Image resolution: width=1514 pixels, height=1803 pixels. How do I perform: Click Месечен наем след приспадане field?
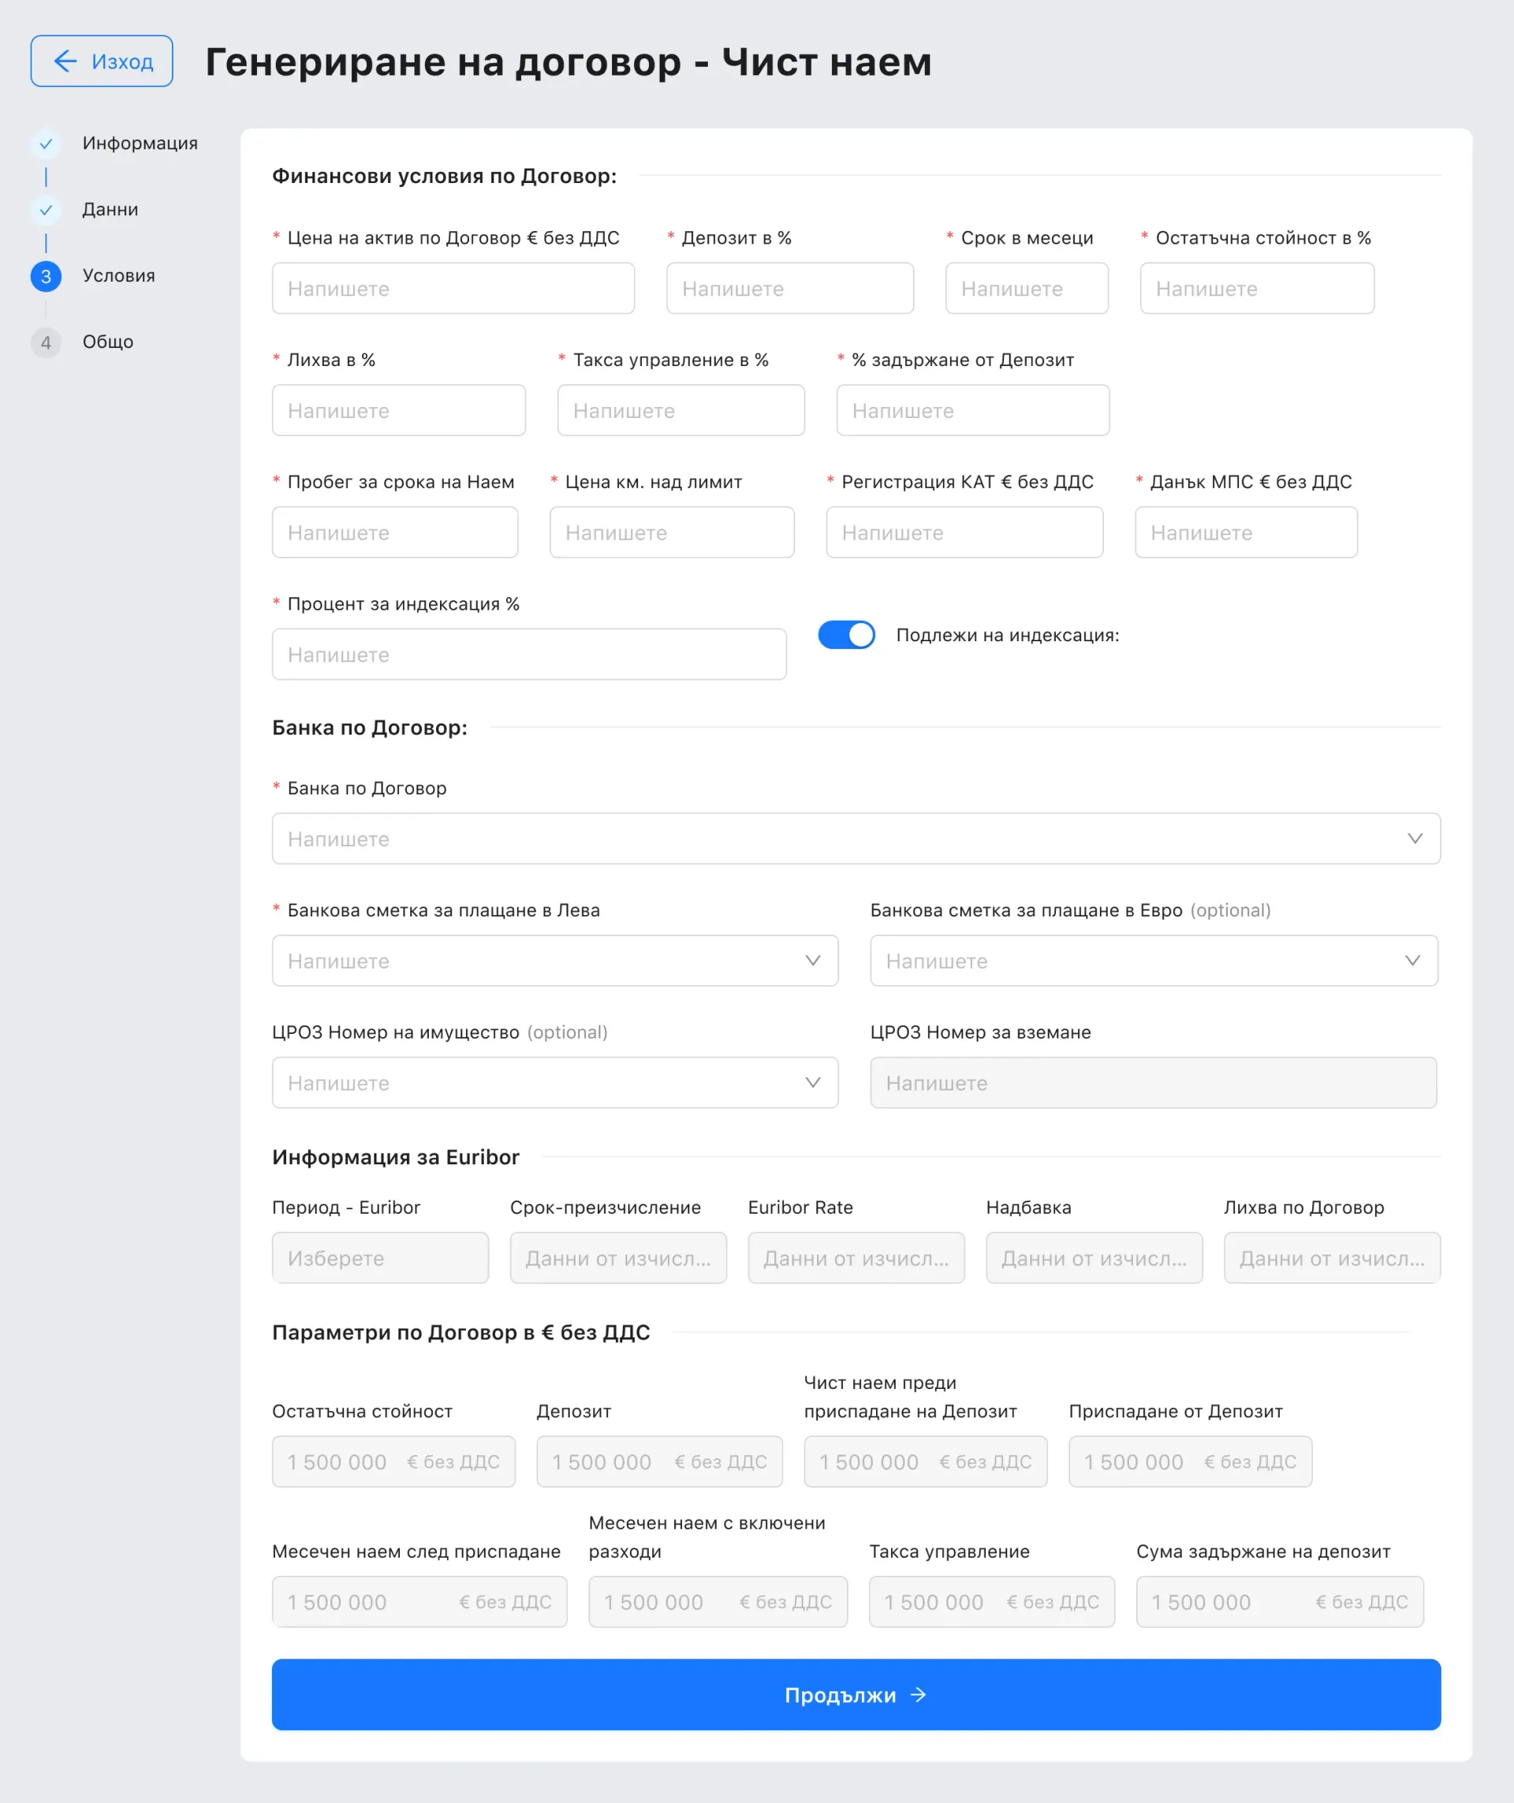click(x=419, y=1600)
